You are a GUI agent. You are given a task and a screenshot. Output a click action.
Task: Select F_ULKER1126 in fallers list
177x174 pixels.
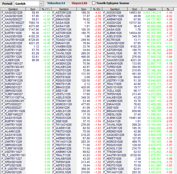coord(61,128)
